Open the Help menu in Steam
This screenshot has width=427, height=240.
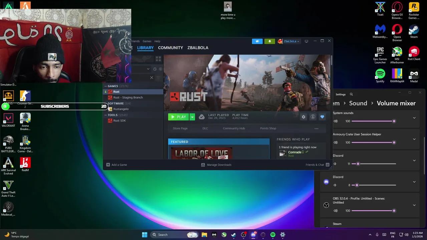tap(157, 41)
